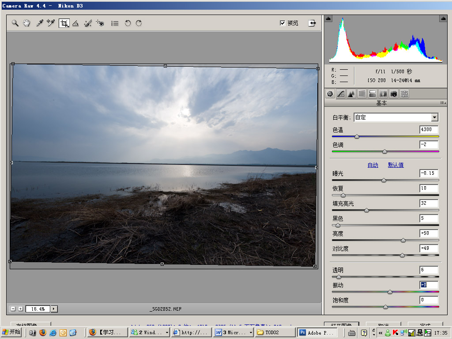This screenshot has height=339, width=452.
Task: Click the help question mark tray icon
Action: click(x=364, y=333)
